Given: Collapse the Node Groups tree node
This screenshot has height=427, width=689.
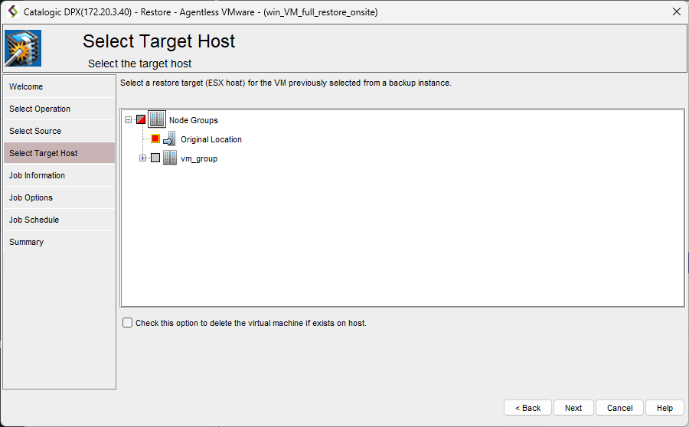Looking at the screenshot, I should [128, 120].
